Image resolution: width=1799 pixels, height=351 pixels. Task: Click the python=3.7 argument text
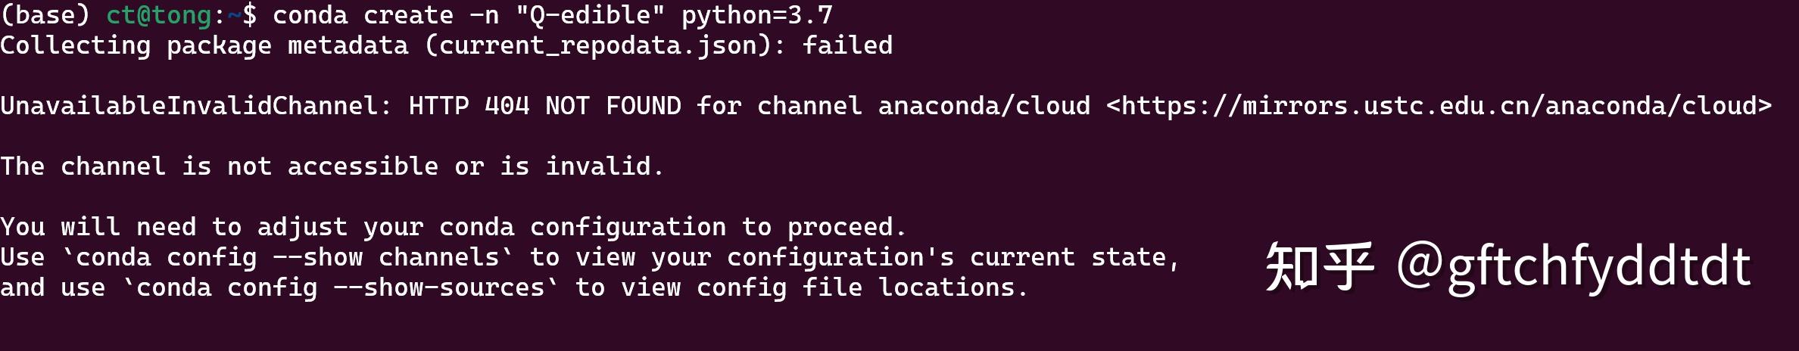[x=757, y=16]
